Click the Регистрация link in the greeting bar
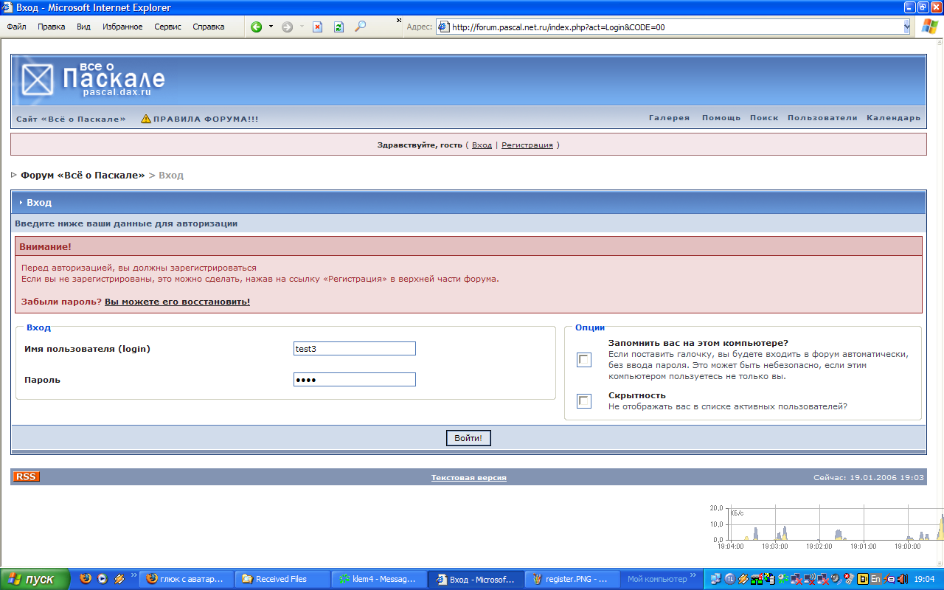 click(x=527, y=145)
